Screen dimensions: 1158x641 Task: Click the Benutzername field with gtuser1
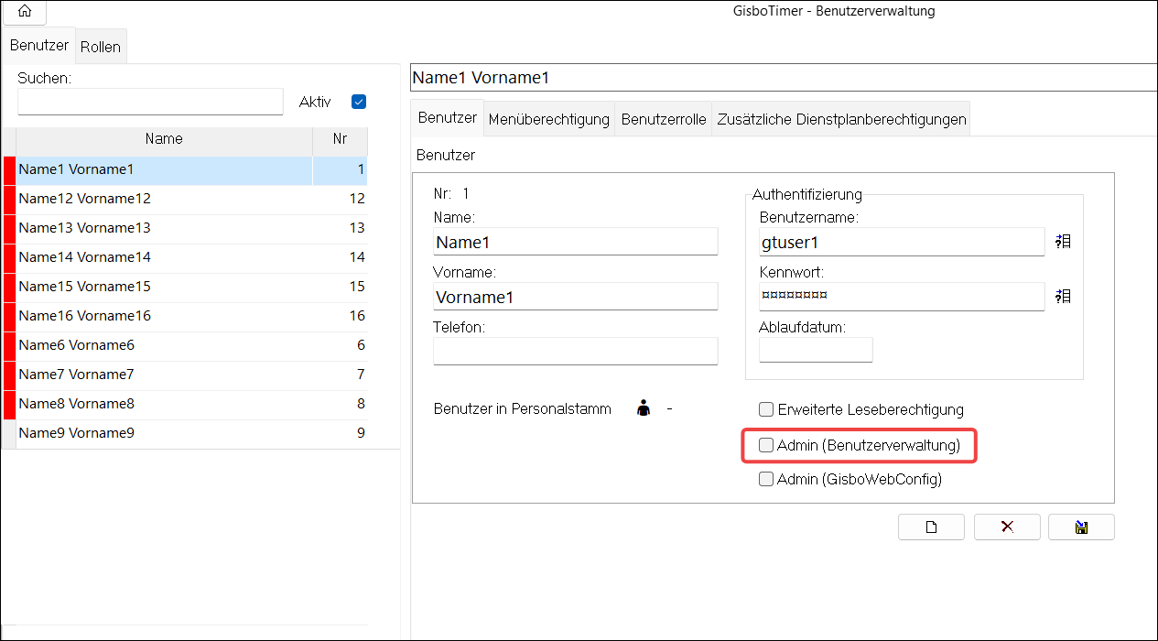902,242
